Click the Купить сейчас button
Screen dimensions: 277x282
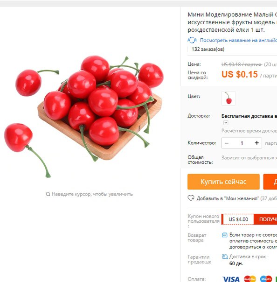[223, 182]
